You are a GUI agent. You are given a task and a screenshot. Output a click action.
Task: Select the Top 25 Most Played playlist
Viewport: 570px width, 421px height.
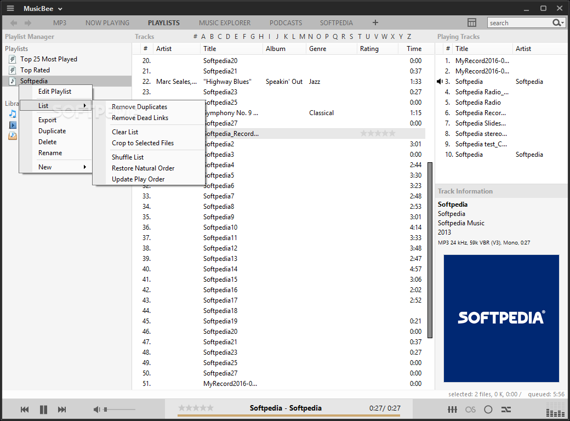[x=49, y=59]
